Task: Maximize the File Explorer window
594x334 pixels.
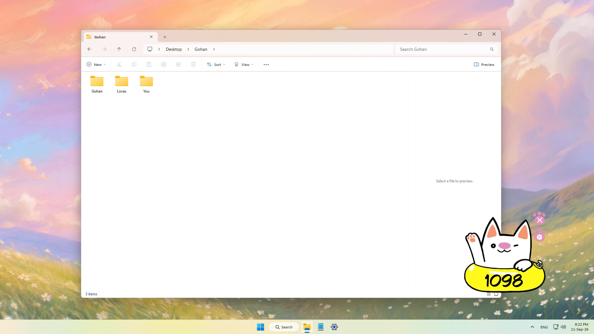Action: 480,34
